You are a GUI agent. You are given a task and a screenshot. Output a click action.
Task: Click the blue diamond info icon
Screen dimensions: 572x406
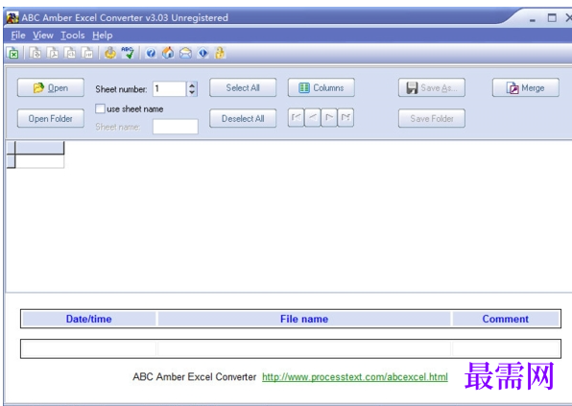coord(203,53)
